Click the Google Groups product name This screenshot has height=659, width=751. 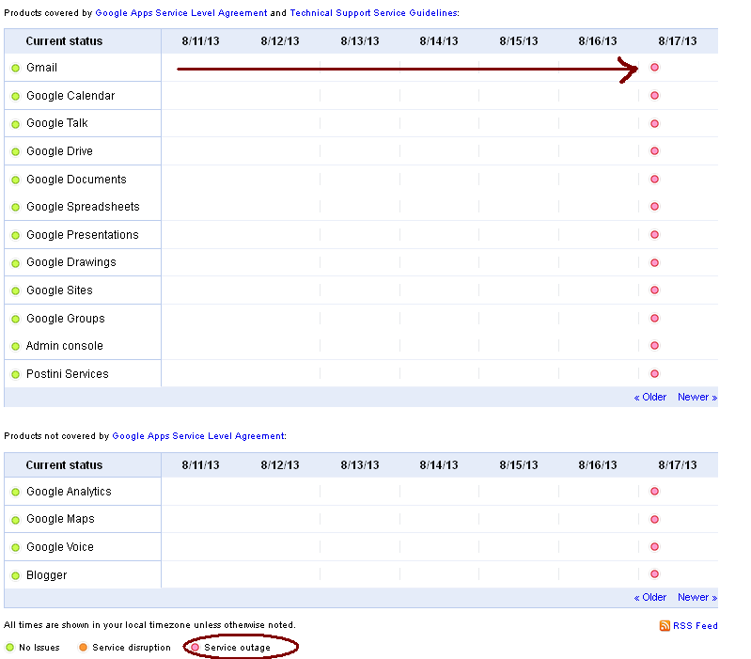65,319
